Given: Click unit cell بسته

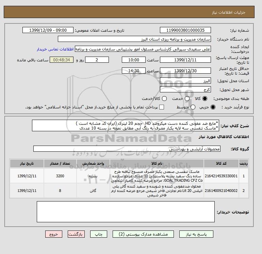Looking at the screenshot, I should click(93, 176).
